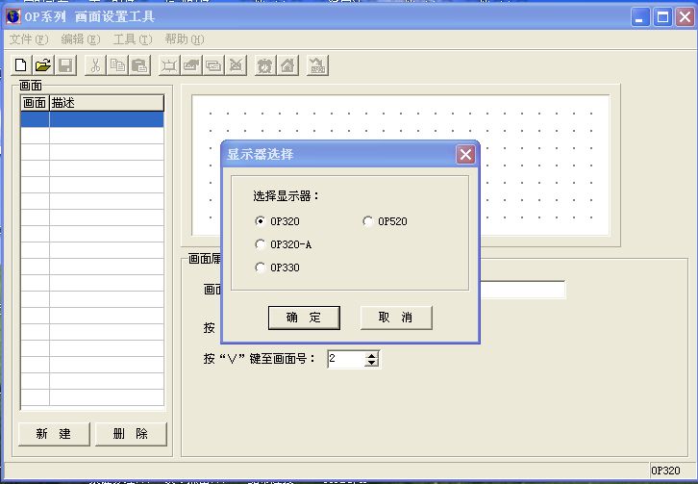Click the OP320 status bar text

click(665, 471)
